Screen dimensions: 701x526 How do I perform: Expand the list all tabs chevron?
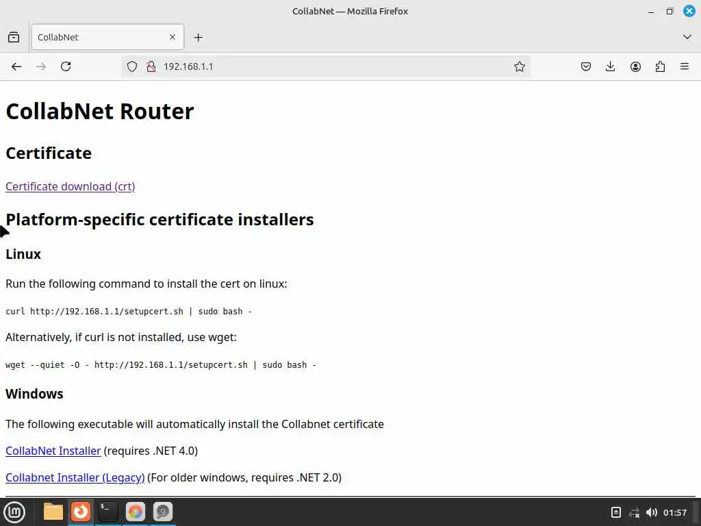687,37
